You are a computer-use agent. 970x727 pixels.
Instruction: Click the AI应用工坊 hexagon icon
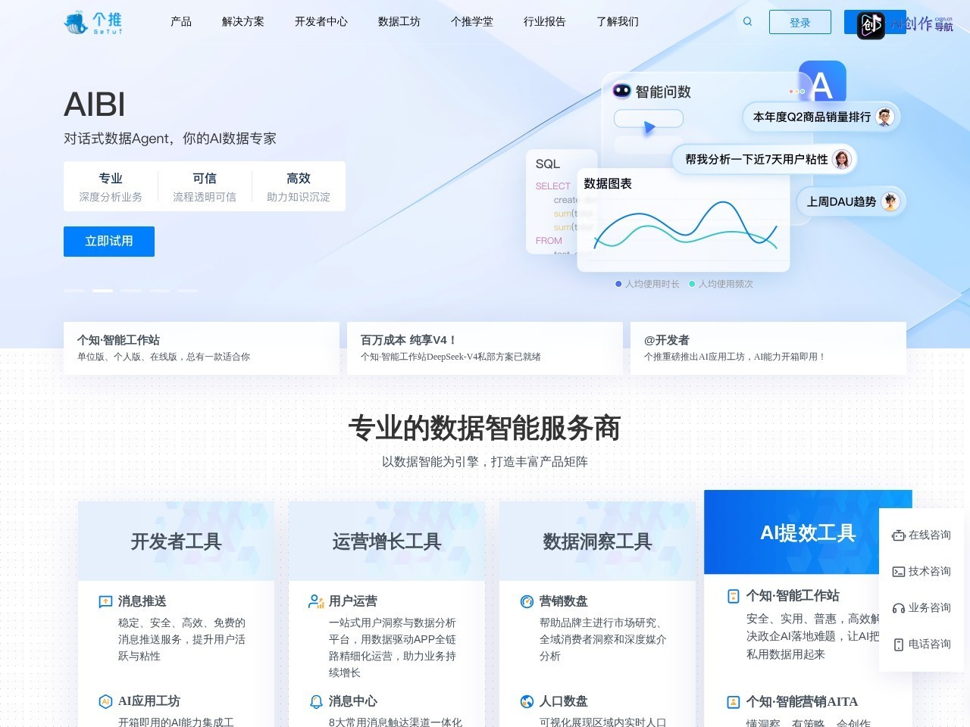coord(105,702)
